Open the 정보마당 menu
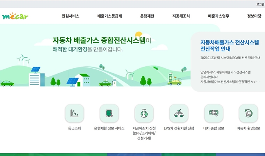 254,16
